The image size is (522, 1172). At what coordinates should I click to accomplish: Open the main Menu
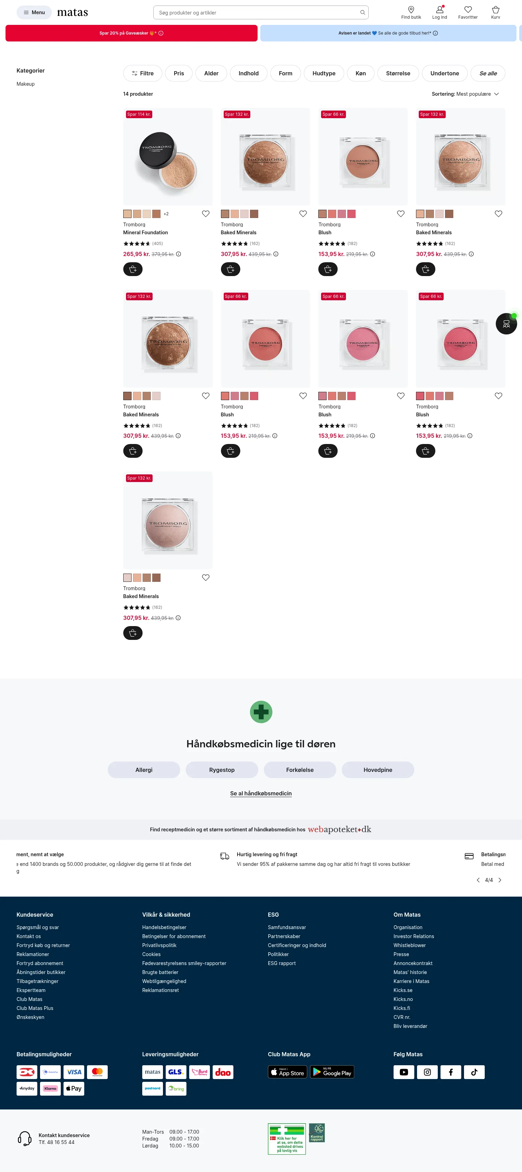point(34,12)
